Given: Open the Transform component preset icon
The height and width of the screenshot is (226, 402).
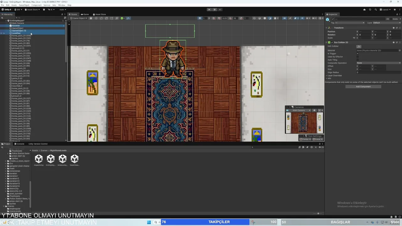Looking at the screenshot, I should pos(397,28).
